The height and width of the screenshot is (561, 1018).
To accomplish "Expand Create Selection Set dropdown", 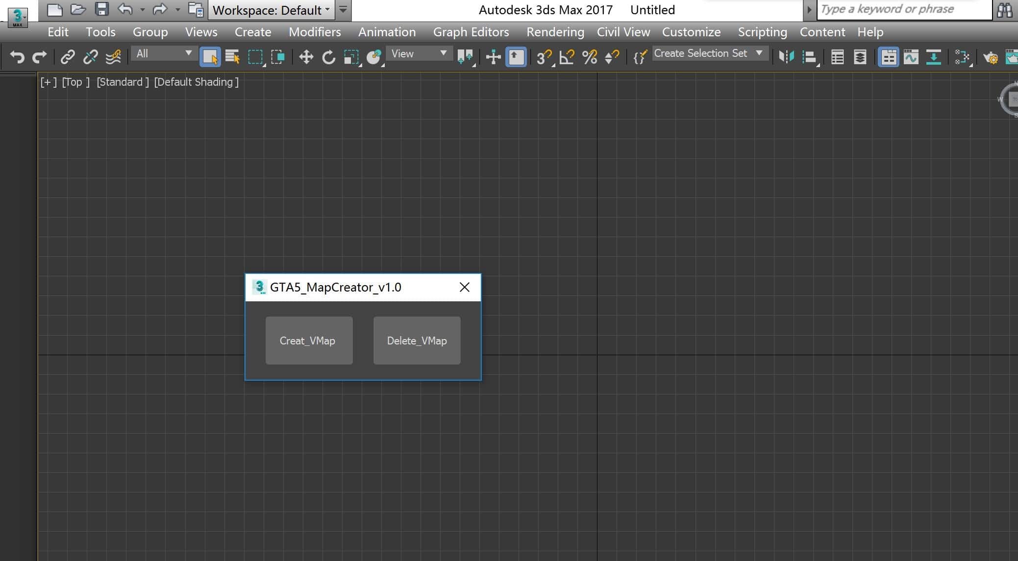I will (x=710, y=53).
